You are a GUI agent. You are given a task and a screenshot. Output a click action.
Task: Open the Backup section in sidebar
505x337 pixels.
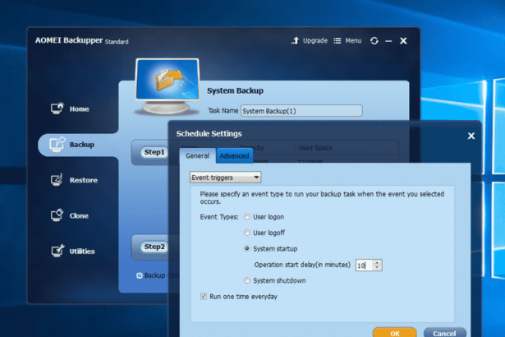(x=78, y=145)
